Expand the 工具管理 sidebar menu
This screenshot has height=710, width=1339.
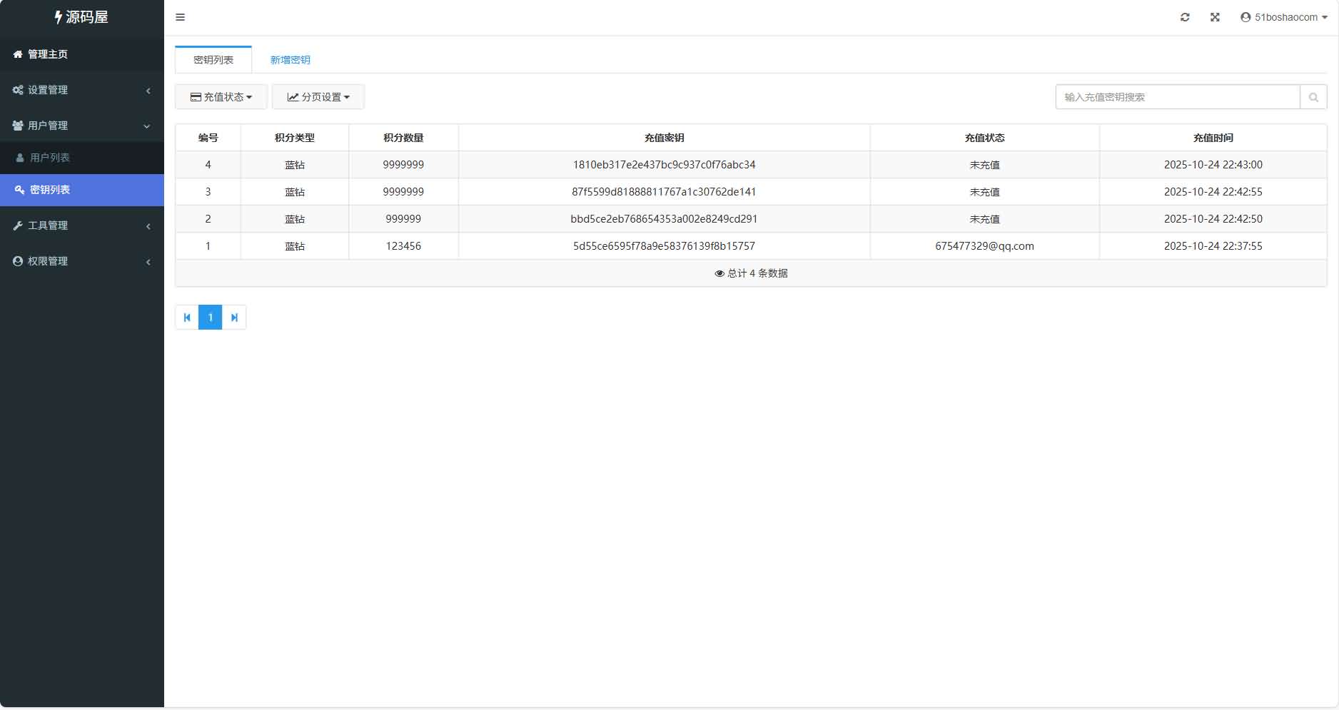coord(81,225)
